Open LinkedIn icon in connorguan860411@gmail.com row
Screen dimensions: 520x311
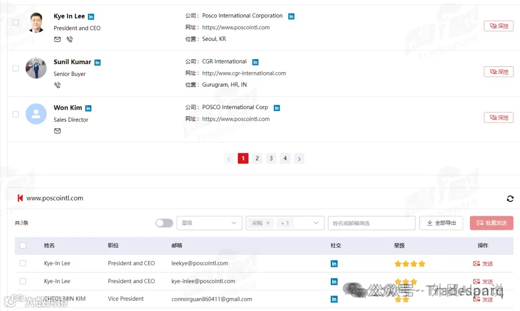point(334,299)
